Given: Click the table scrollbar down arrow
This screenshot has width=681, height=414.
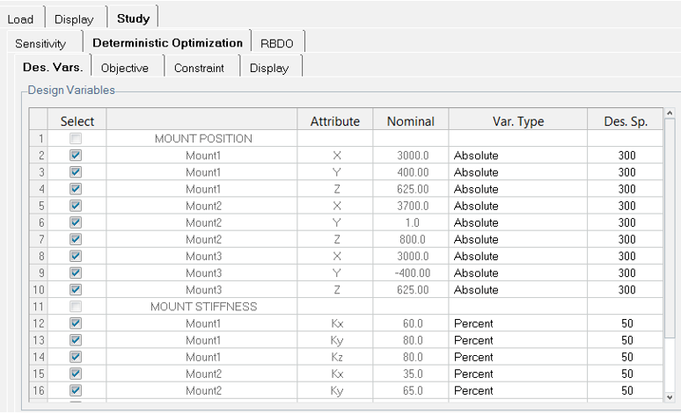Looking at the screenshot, I should pyautogui.click(x=670, y=396).
